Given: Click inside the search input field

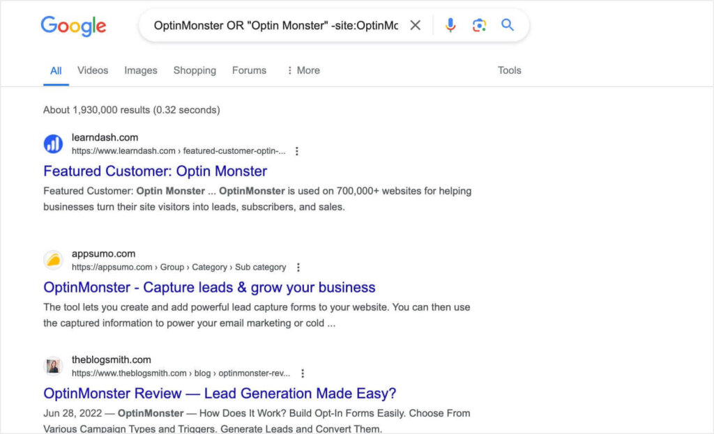Looking at the screenshot, I should 272,24.
